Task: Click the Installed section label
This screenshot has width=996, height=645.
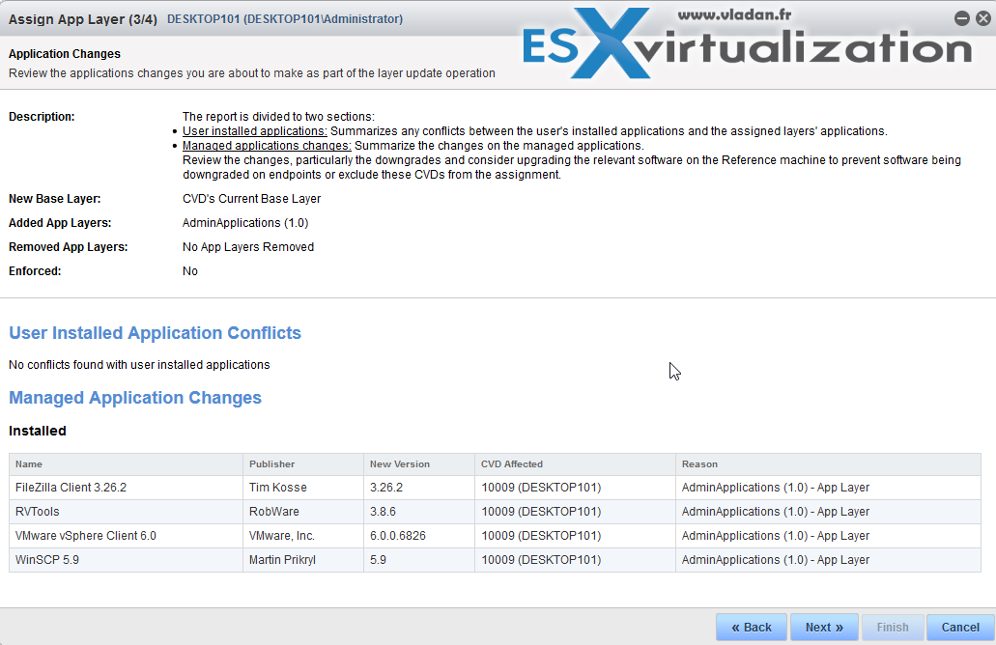Action: (x=38, y=431)
